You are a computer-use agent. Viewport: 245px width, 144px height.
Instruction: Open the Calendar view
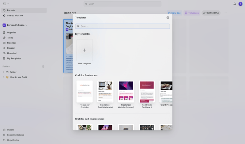[x=12, y=43]
